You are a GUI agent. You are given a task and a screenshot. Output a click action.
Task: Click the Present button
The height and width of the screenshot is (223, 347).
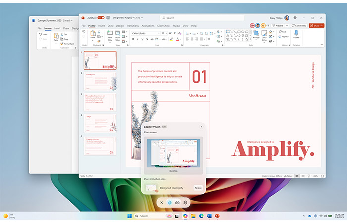(278, 26)
